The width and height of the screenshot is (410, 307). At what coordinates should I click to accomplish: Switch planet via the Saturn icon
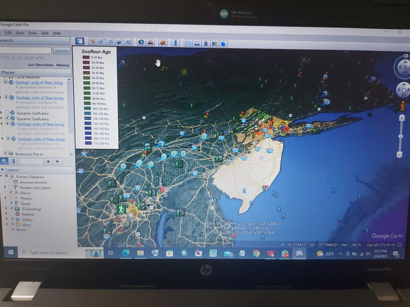(x=163, y=42)
